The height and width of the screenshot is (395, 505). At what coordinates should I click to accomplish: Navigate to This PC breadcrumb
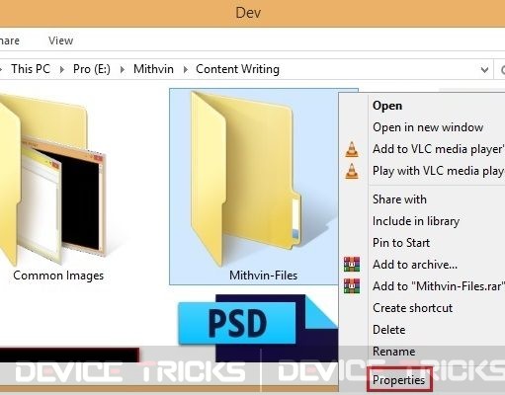(x=31, y=69)
